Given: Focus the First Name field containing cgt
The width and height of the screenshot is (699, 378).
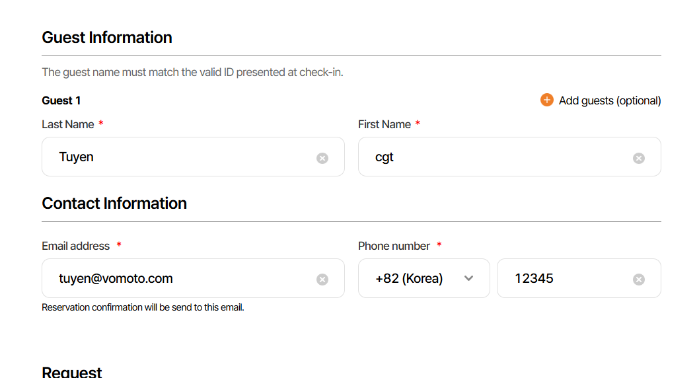Looking at the screenshot, I should (496, 157).
